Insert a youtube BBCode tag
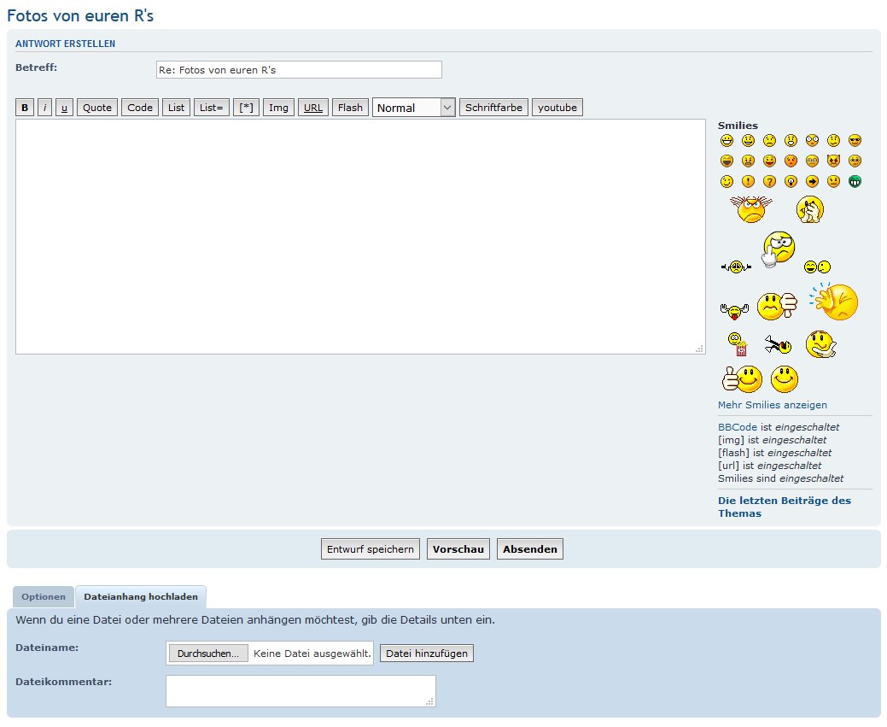 click(x=557, y=108)
